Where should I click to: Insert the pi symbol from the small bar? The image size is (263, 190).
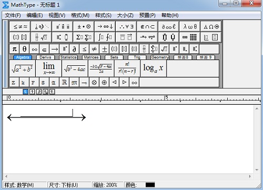pos(15,49)
